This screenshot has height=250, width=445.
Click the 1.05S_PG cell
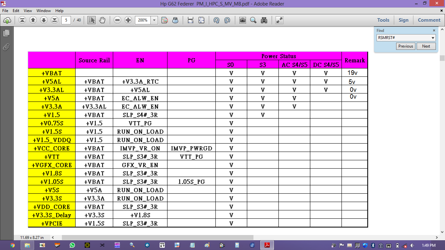pyautogui.click(x=192, y=182)
